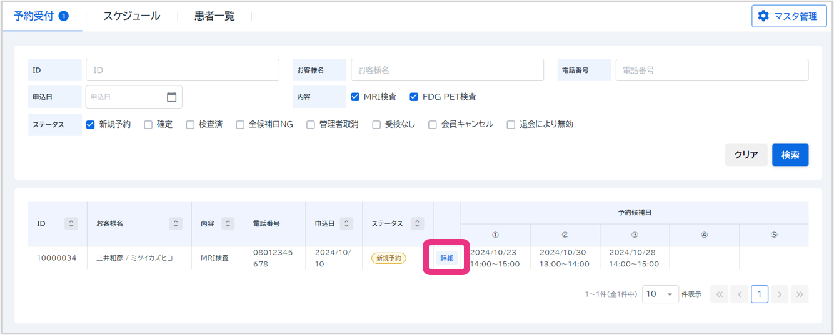Enable the 会員キャンセル status filter

pyautogui.click(x=433, y=124)
